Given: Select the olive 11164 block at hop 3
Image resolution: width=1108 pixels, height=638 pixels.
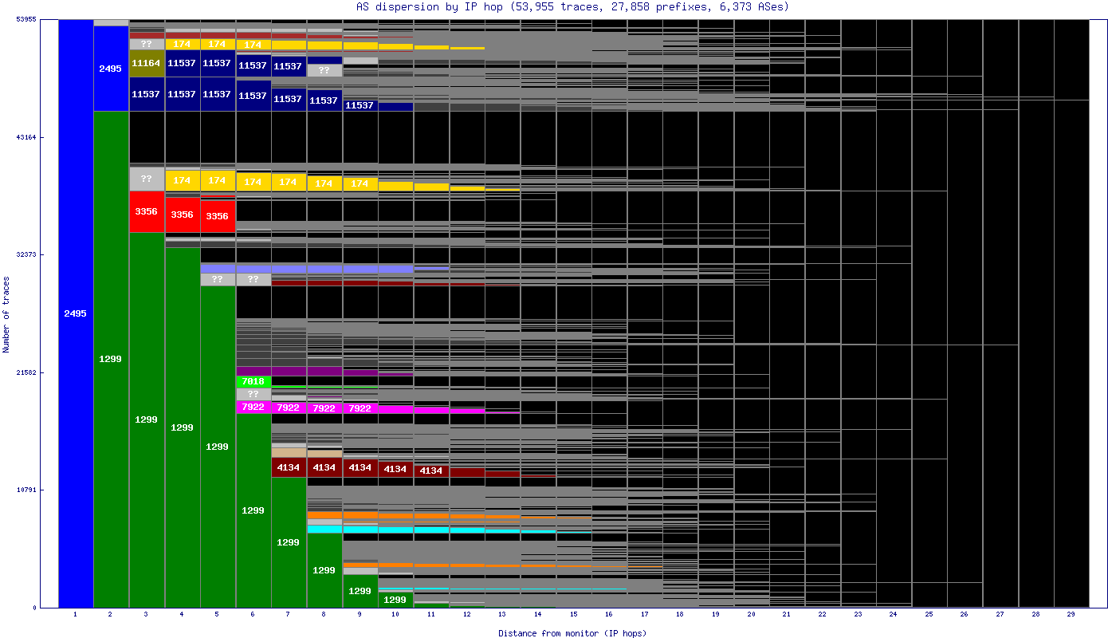Looking at the screenshot, I should [x=147, y=63].
